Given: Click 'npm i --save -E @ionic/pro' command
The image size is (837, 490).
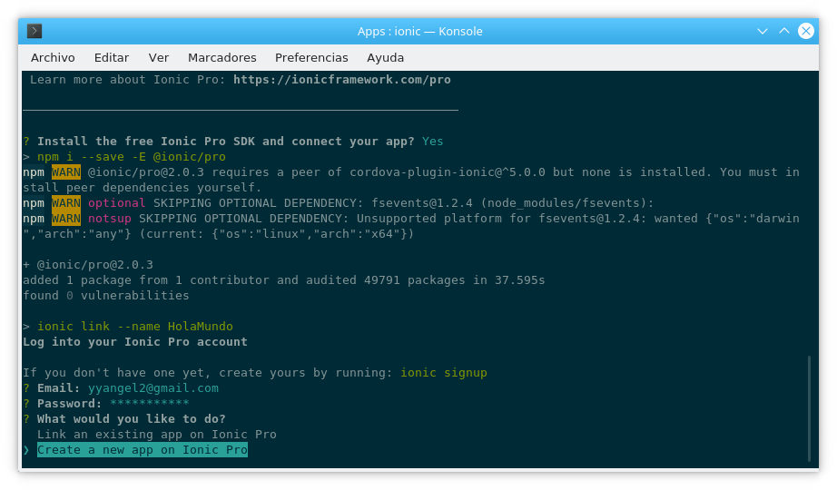Looking at the screenshot, I should pos(132,157).
